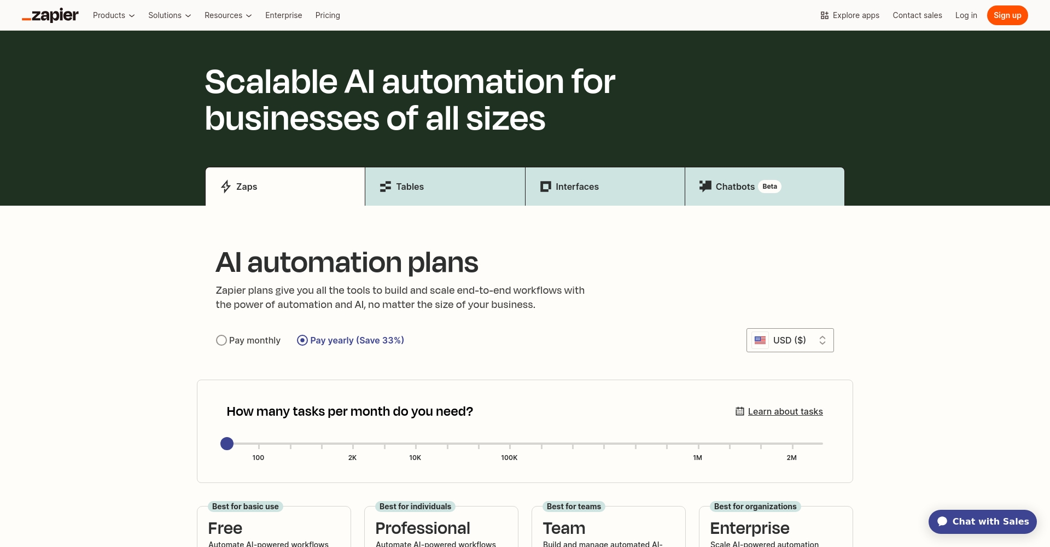The height and width of the screenshot is (547, 1050).
Task: Click the calendar icon beside Learn about tasks
Action: point(740,411)
